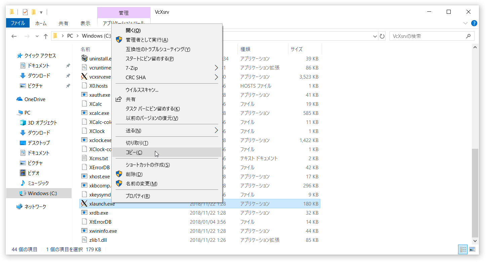
Task: Open the ファイル ribbon tab
Action: pos(18,23)
